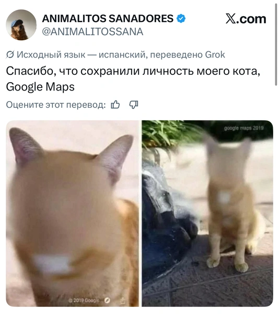Image resolution: width=279 pixels, height=314 pixels.
Task: Tap the thumbs-up translation rating icon
Action: [x=115, y=105]
